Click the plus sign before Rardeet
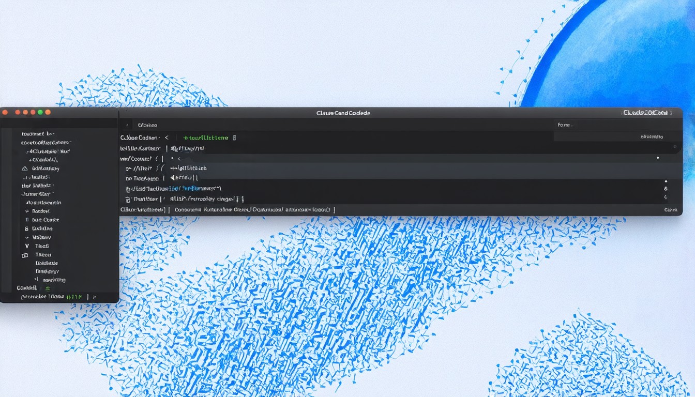This screenshot has height=397, width=695. (26, 211)
